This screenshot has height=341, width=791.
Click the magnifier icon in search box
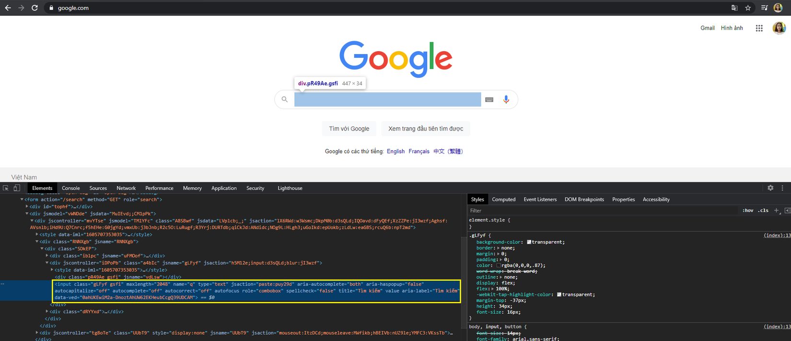285,99
